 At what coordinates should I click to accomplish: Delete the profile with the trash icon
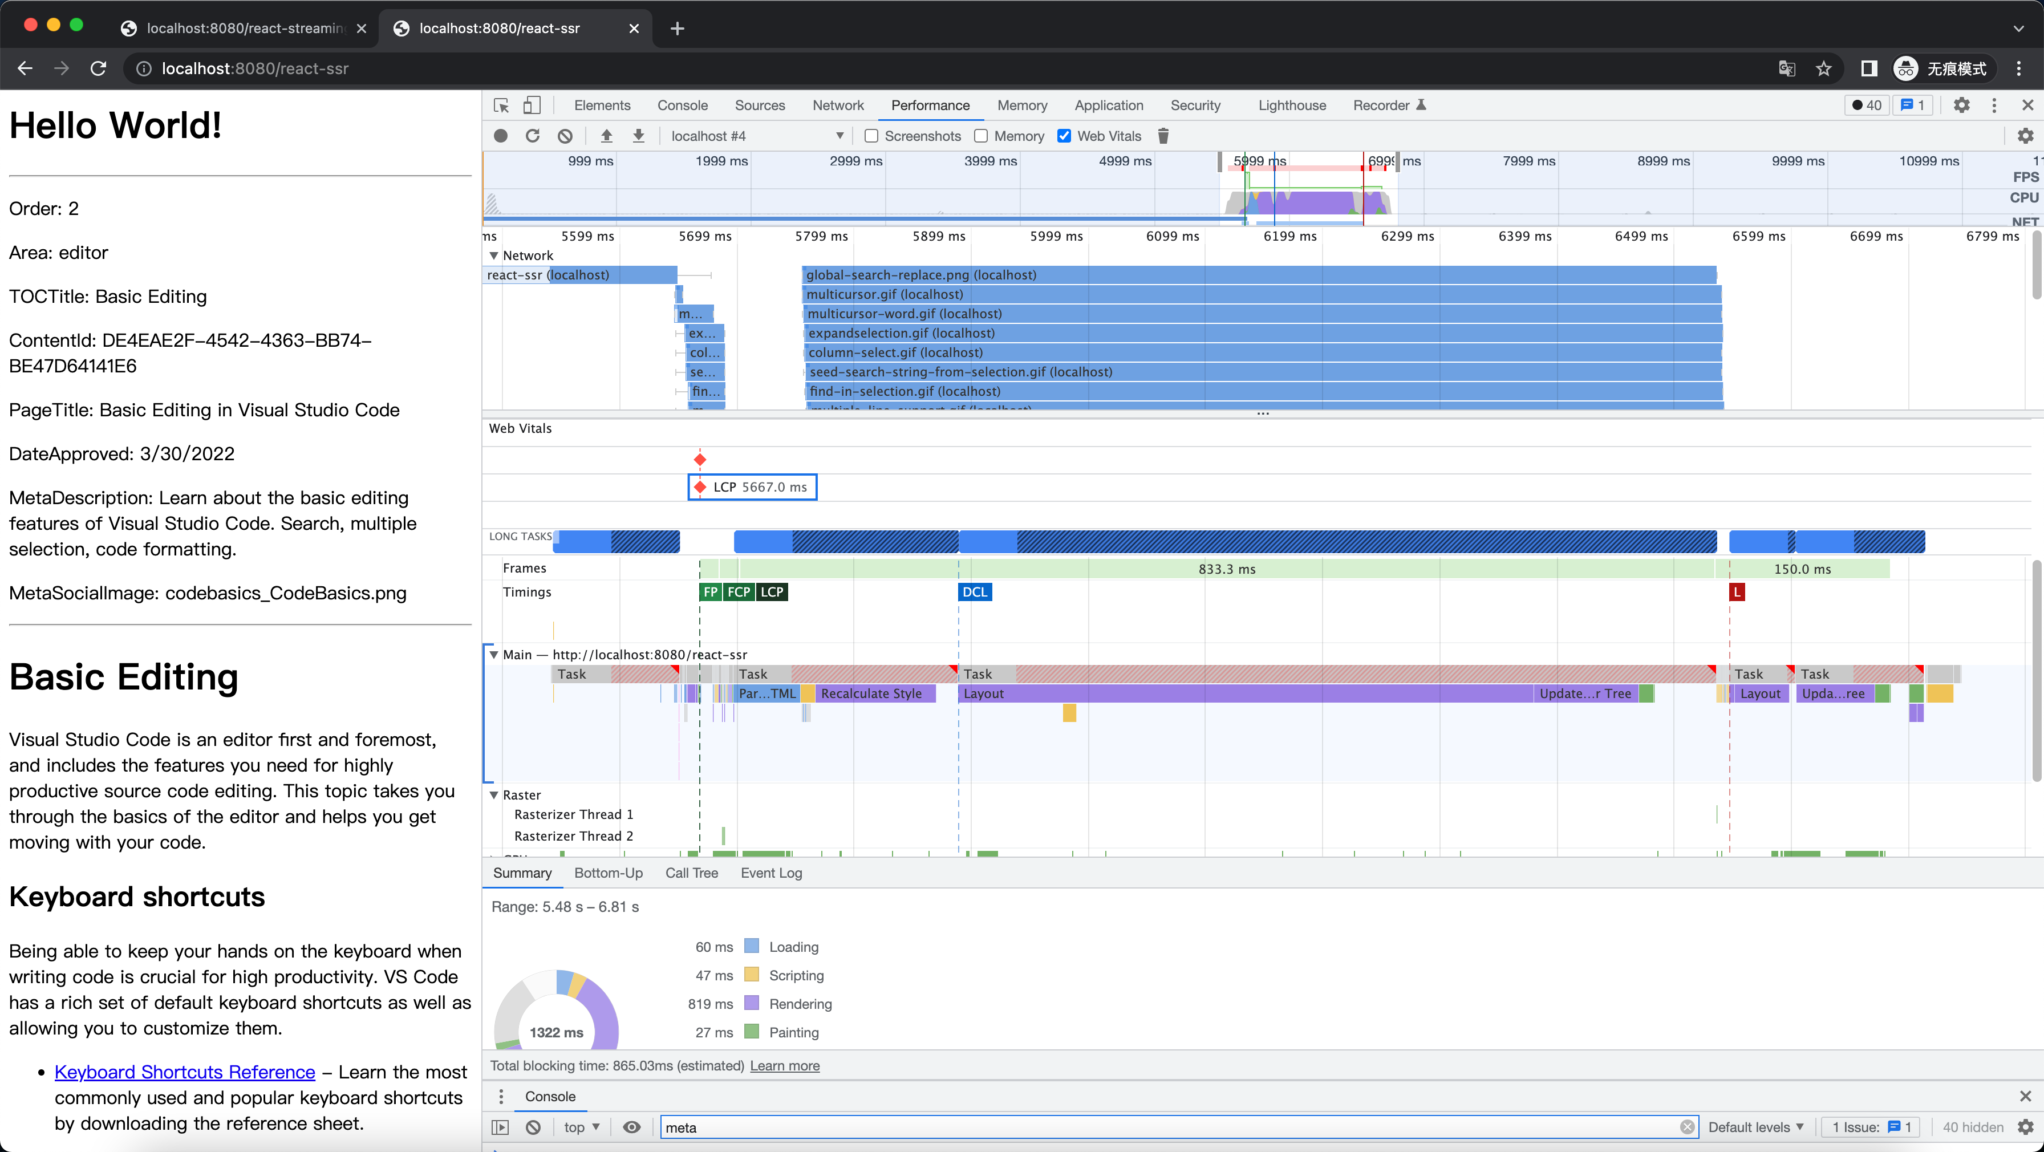[1163, 136]
